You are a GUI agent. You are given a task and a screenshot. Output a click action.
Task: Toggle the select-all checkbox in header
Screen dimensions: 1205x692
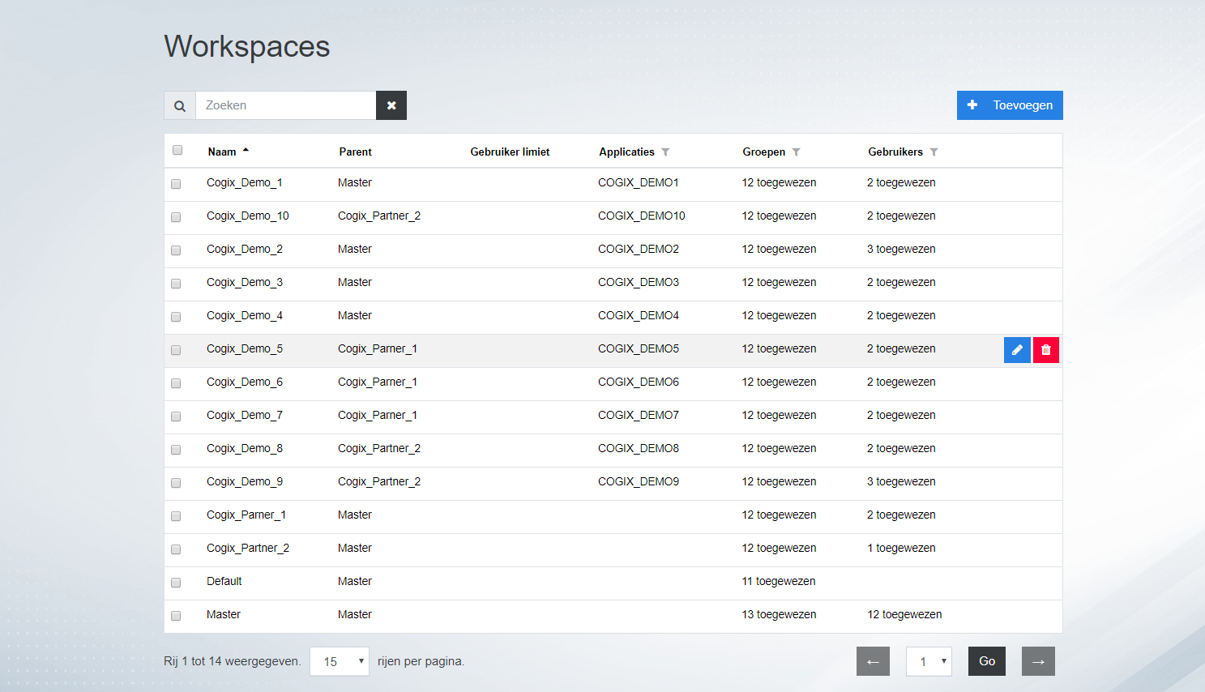177,150
